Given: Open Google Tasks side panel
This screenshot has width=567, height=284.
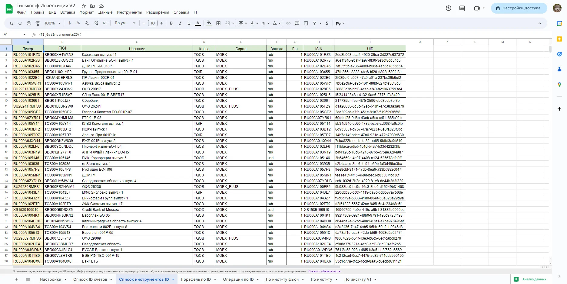Looking at the screenshot, I should coord(559,54).
